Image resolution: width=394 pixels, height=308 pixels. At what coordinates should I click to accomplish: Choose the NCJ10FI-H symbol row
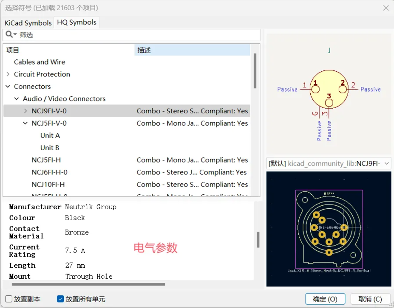pyautogui.click(x=48, y=185)
